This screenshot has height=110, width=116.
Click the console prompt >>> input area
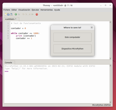[6, 71]
